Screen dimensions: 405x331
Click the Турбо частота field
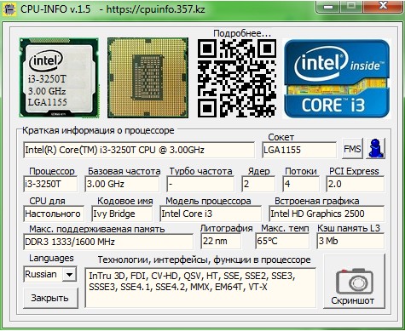click(200, 184)
